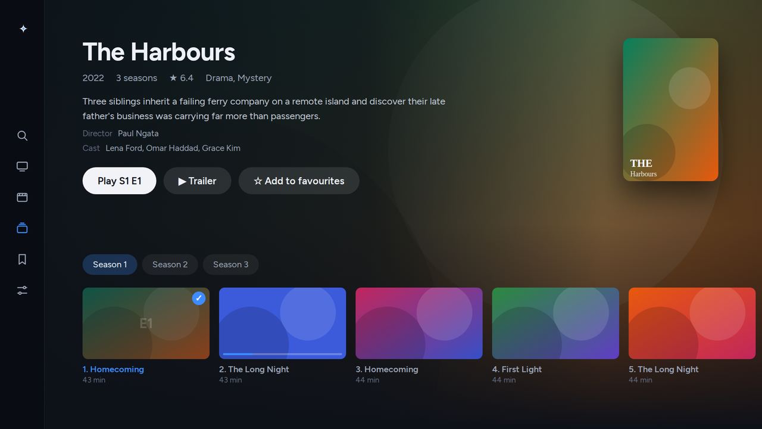Select the highlighted series stack icon
The image size is (762, 429).
coord(22,228)
